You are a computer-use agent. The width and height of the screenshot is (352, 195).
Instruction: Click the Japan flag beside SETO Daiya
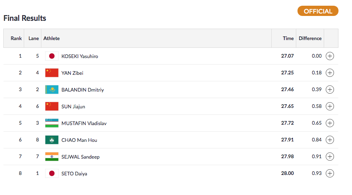[52, 173]
